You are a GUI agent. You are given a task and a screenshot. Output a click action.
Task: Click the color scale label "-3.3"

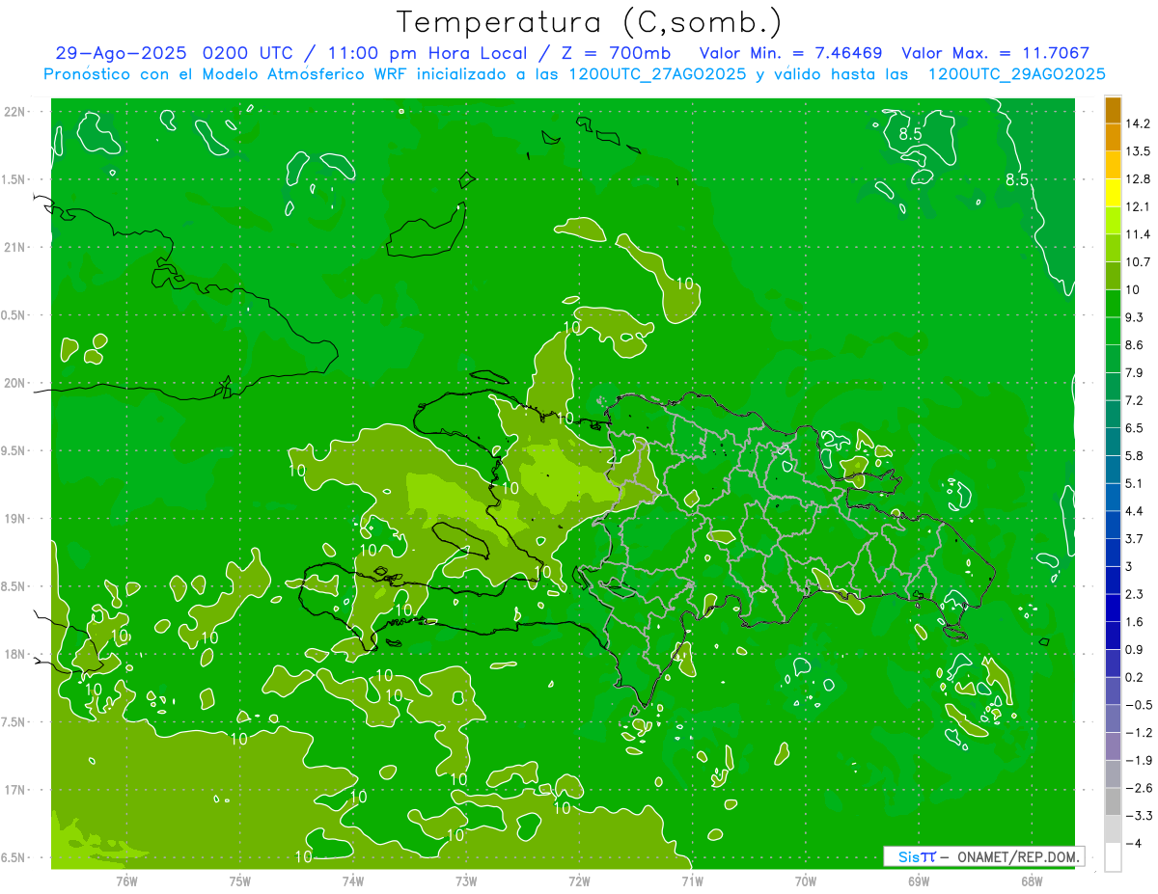[x=1138, y=816]
